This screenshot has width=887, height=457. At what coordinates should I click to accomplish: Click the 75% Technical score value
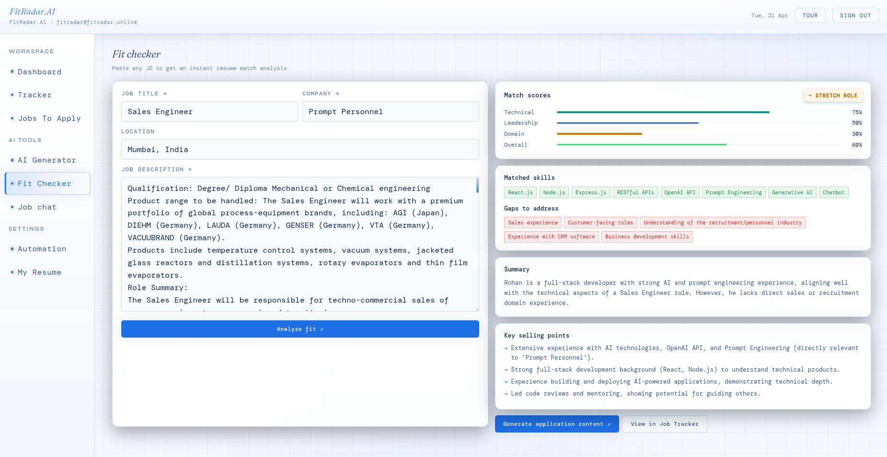857,112
